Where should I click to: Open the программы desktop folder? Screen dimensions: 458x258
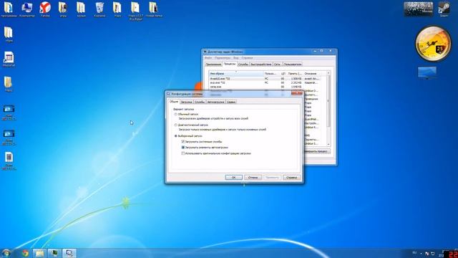point(9,9)
